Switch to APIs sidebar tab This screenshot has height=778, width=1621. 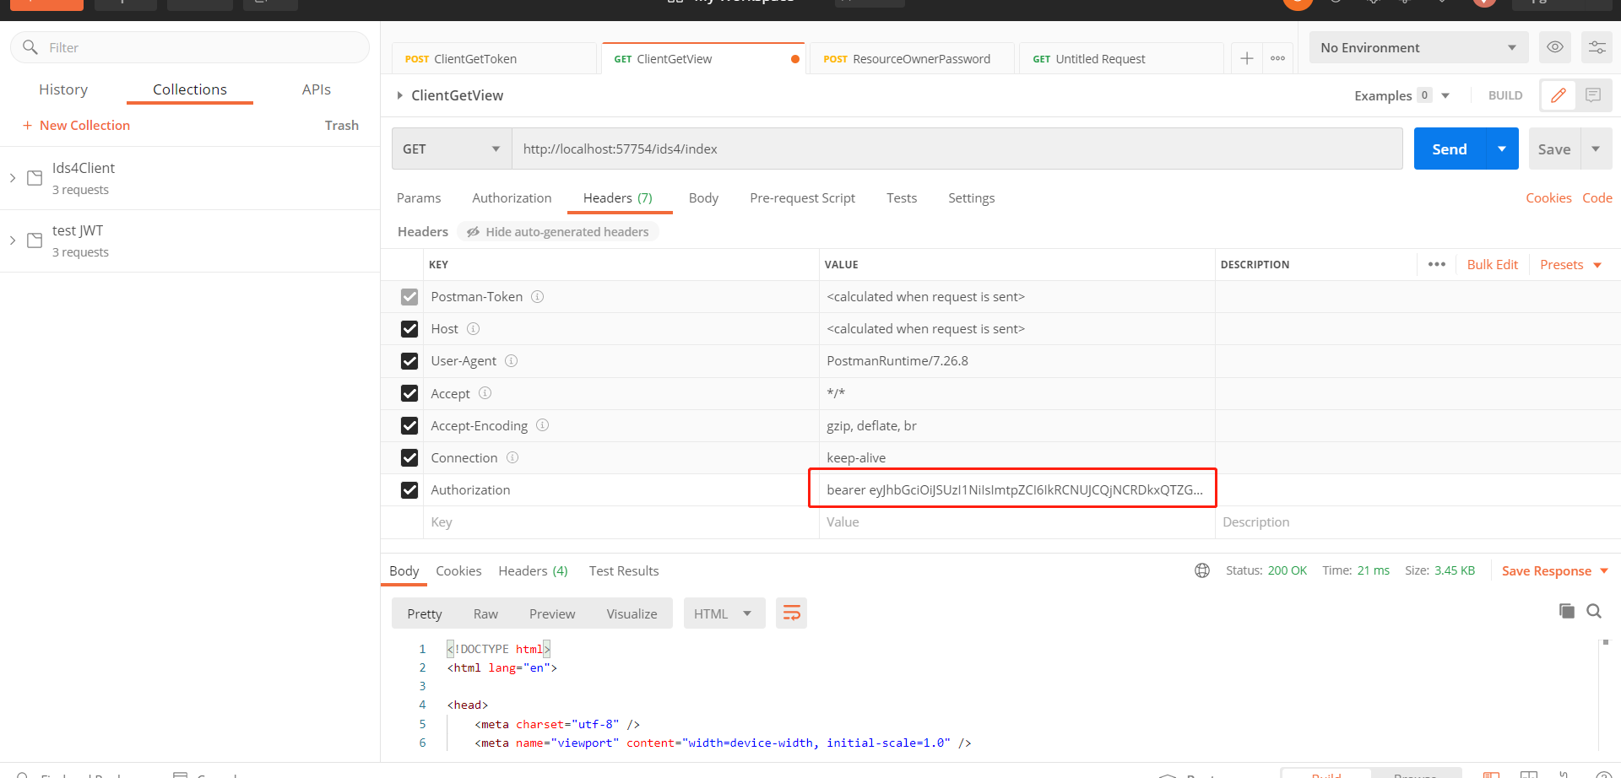coord(317,89)
